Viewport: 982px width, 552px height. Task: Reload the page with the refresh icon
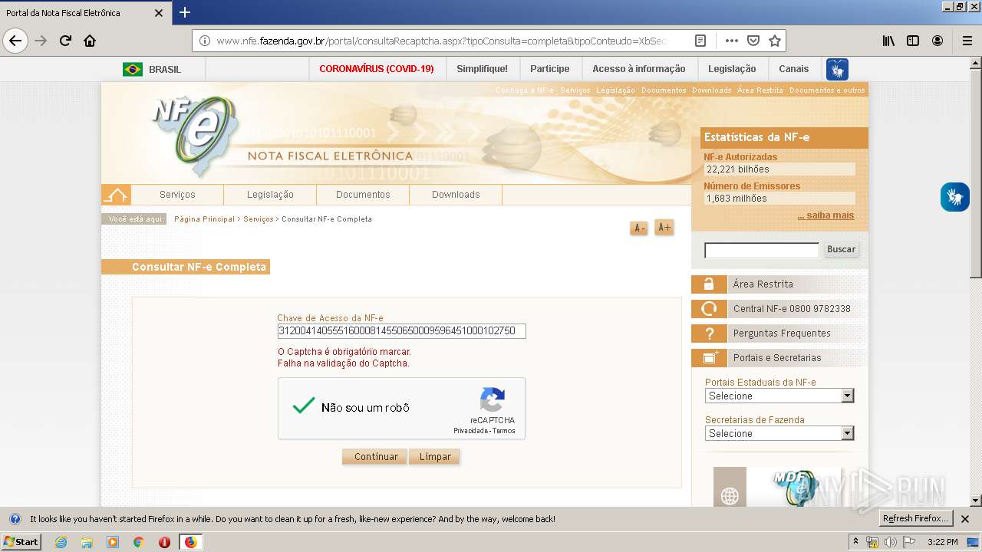(x=66, y=41)
